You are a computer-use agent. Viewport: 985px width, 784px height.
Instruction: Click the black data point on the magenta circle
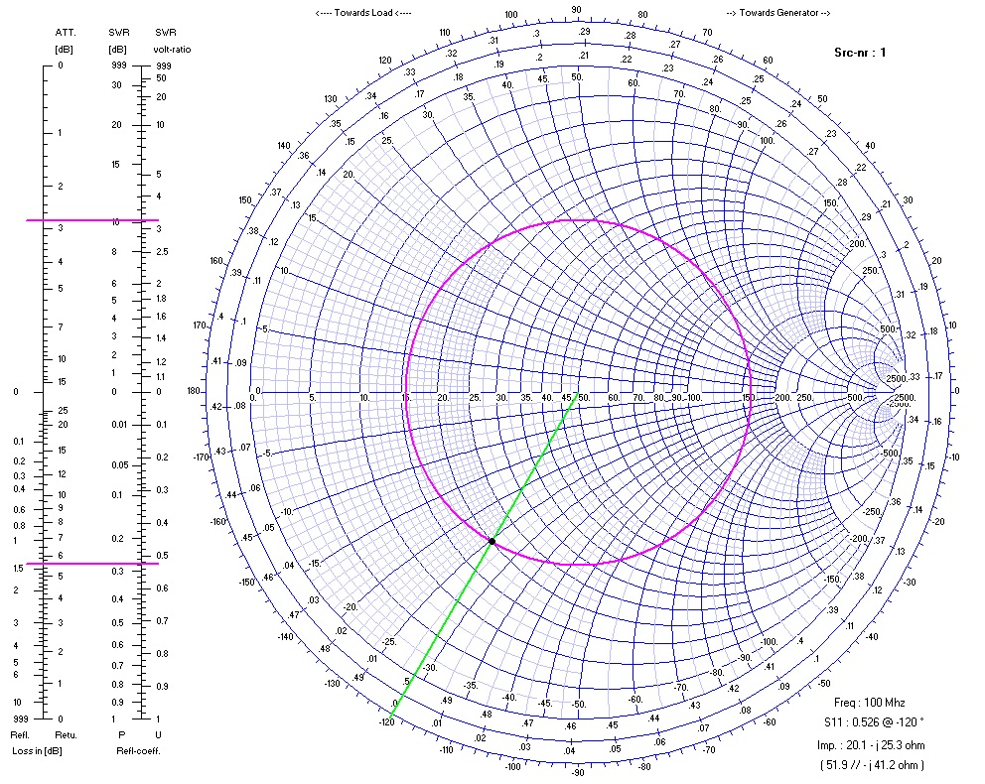pos(492,541)
